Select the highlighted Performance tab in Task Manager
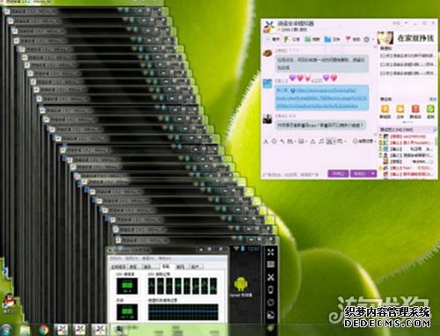The image size is (440, 336). (x=166, y=267)
